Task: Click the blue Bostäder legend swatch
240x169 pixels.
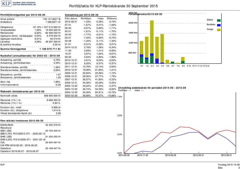Action: tap(219, 25)
